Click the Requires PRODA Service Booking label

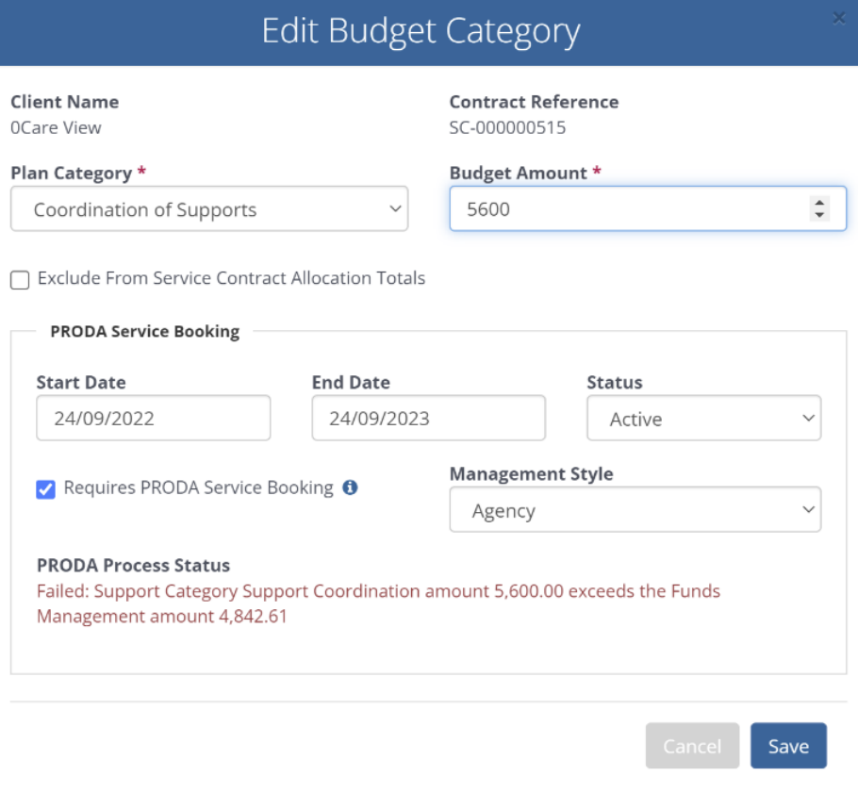point(198,487)
